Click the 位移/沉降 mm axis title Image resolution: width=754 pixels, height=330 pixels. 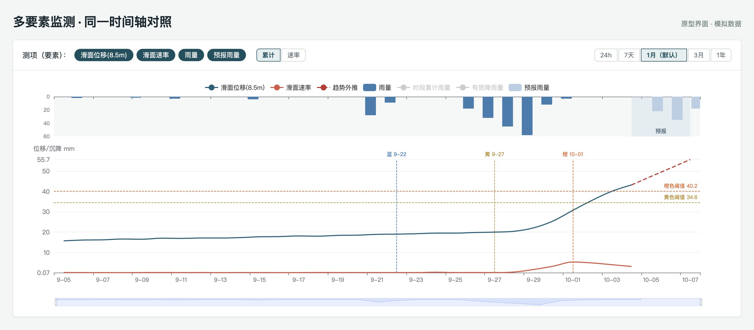[54, 149]
